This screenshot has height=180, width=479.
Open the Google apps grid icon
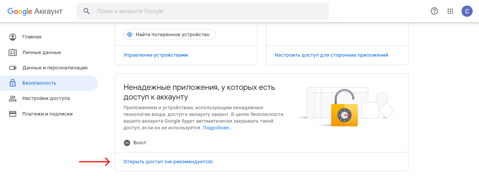coord(450,11)
